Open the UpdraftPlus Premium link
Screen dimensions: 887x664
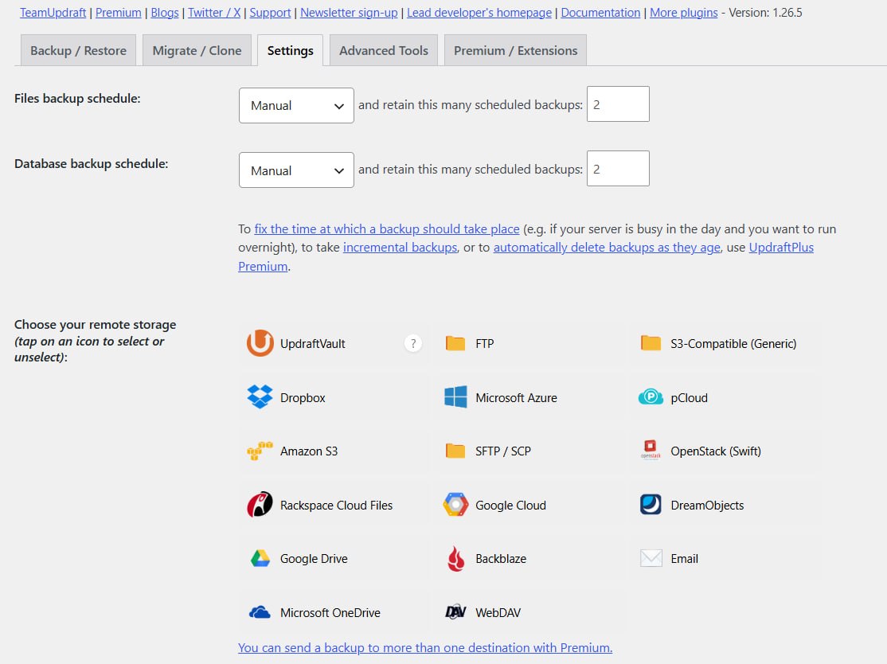click(781, 247)
